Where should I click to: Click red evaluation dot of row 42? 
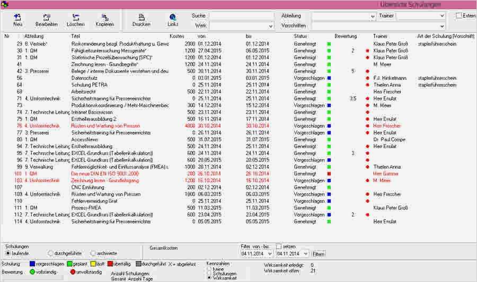(367, 71)
